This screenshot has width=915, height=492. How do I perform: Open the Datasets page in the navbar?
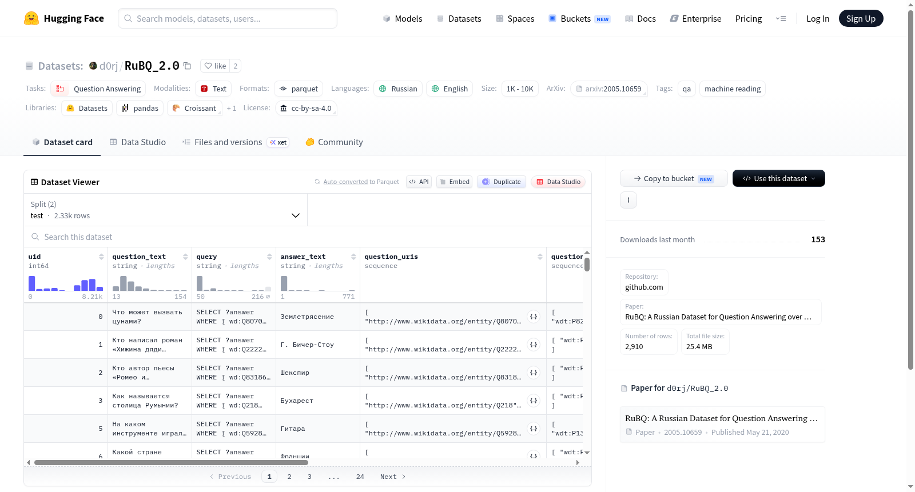tap(459, 18)
